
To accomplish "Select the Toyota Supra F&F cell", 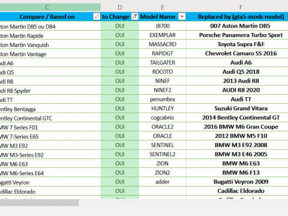I will coord(237,44).
